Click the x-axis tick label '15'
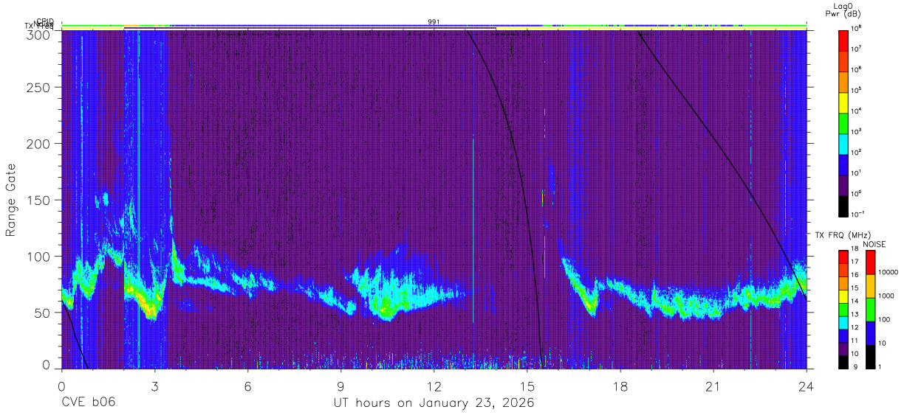 [527, 386]
